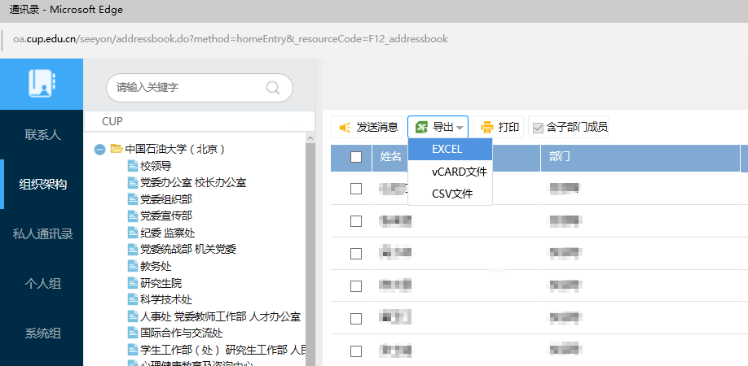Click the Excel icon on 导出 button

(421, 127)
